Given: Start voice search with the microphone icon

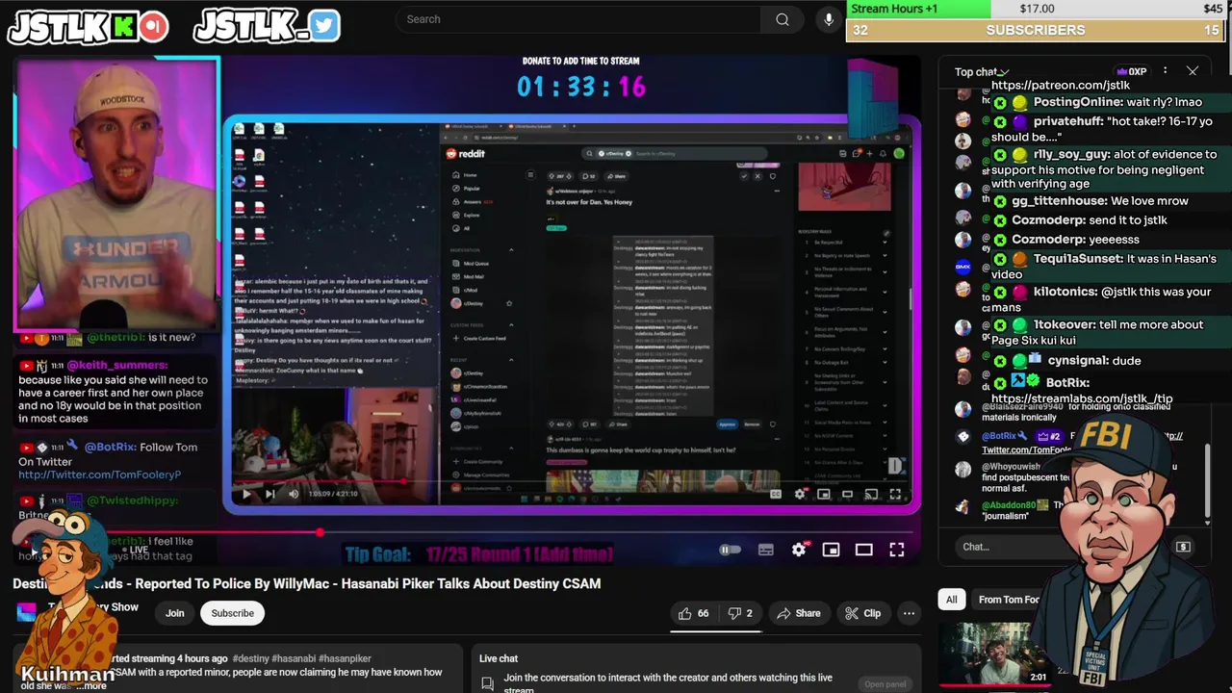Looking at the screenshot, I should (x=829, y=19).
